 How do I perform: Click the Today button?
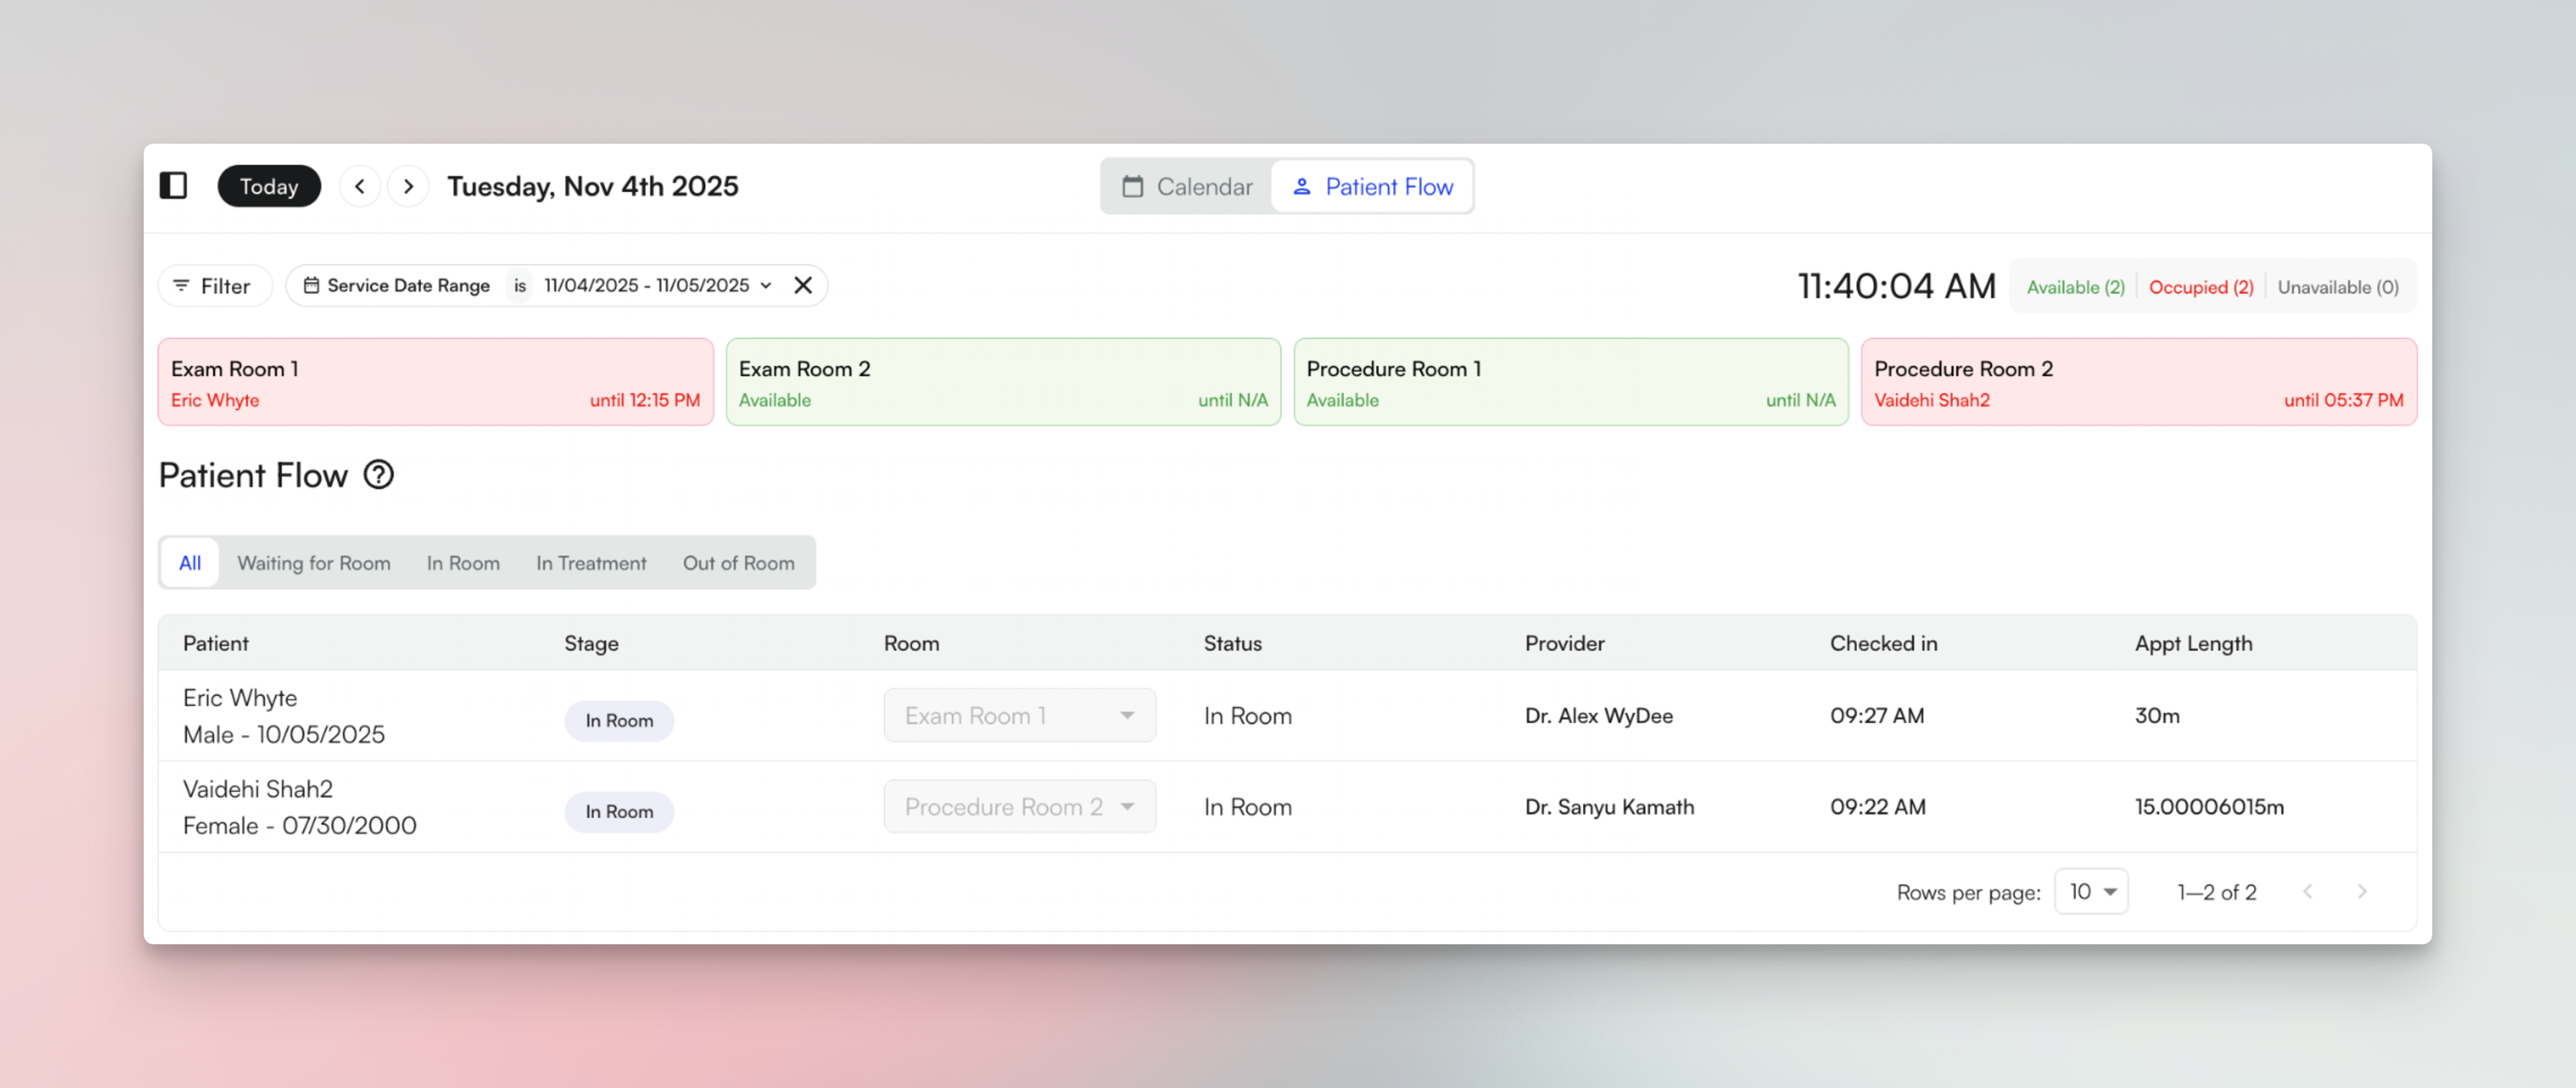[268, 186]
